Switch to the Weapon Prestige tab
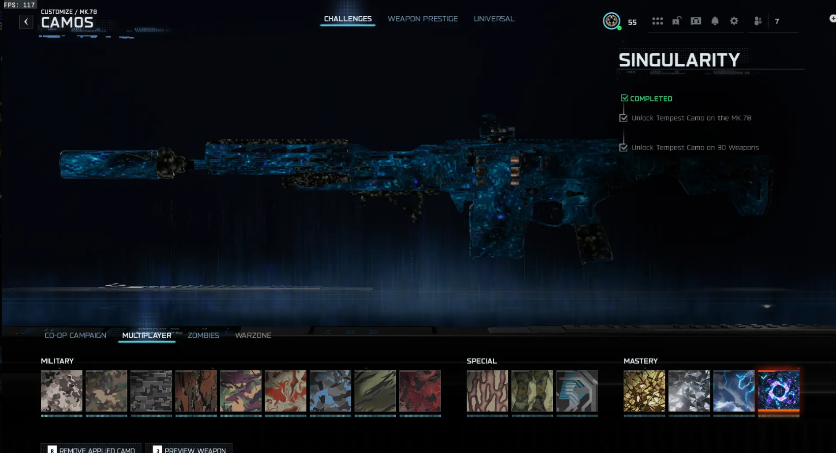Viewport: 836px width, 453px height. pyautogui.click(x=422, y=19)
